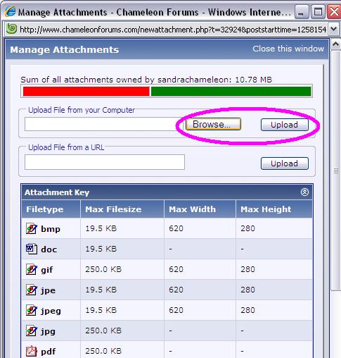341x358 pixels.
Task: Collapse the Attachment Key section
Action: click(304, 192)
